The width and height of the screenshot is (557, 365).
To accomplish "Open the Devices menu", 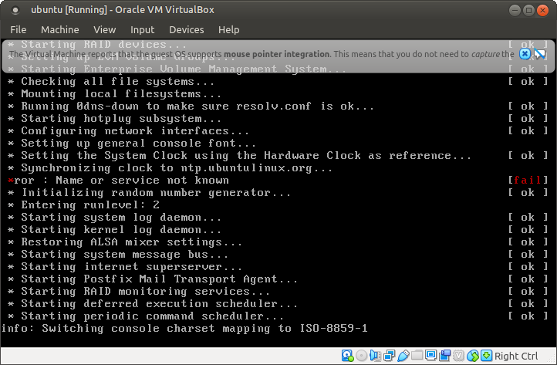I will click(x=186, y=29).
